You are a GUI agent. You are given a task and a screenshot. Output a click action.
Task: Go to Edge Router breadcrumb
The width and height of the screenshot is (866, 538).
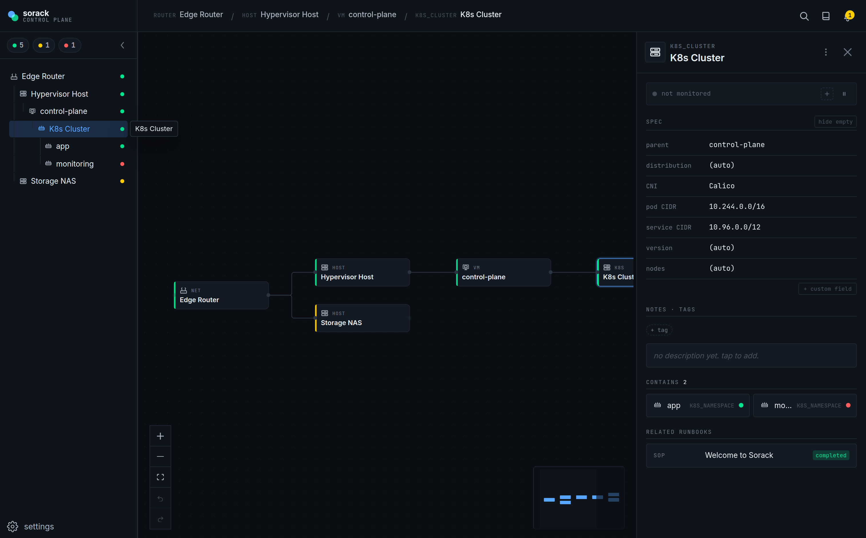click(201, 15)
